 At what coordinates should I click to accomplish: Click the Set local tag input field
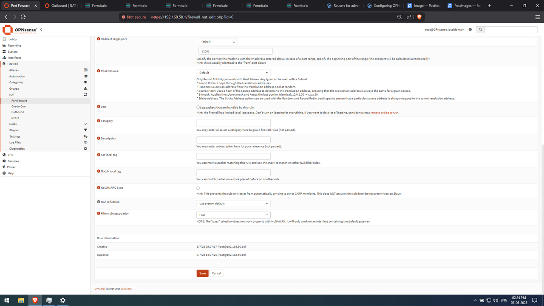[233, 156]
